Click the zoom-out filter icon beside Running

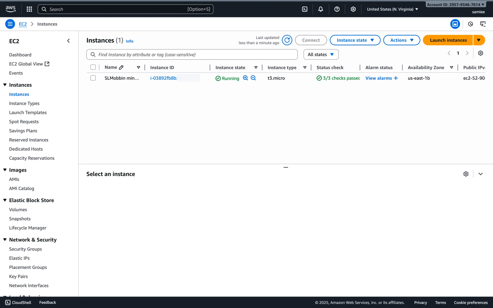pyautogui.click(x=253, y=78)
